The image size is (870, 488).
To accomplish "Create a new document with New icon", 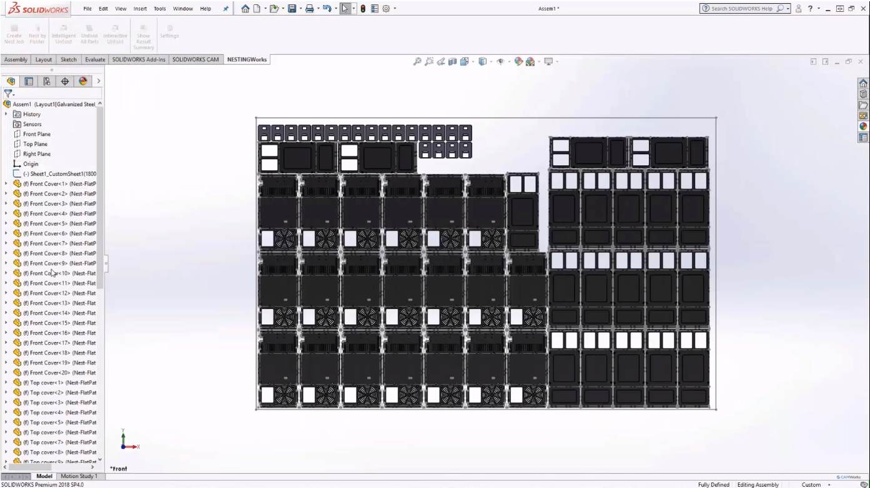I will click(x=257, y=9).
